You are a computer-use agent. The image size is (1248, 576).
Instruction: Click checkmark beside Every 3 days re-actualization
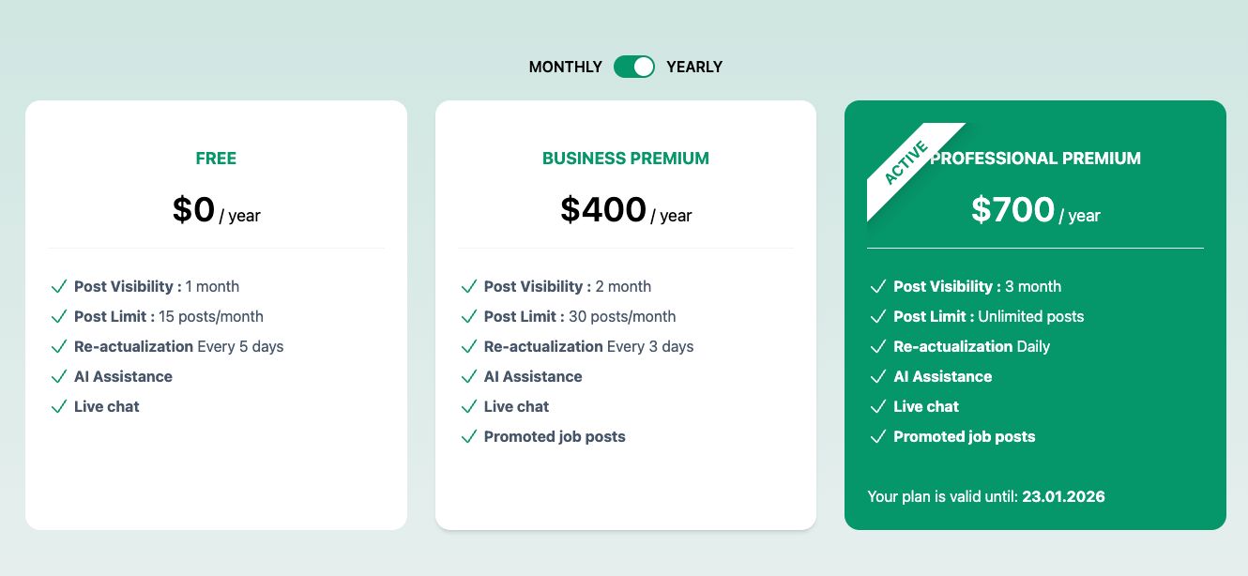[x=468, y=346]
